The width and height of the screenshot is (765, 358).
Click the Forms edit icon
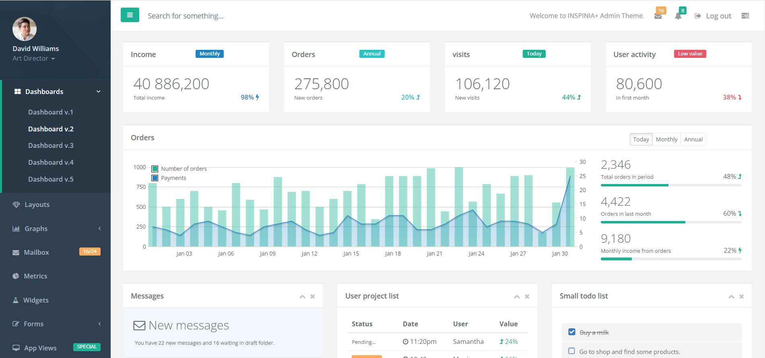16,324
